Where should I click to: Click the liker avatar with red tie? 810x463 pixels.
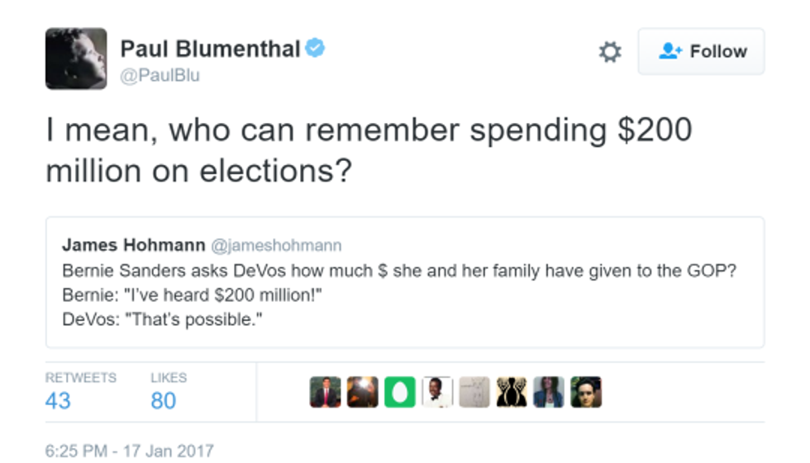[x=325, y=392]
